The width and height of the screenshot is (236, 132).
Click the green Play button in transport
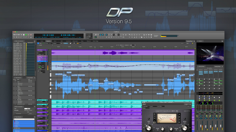point(26,35)
